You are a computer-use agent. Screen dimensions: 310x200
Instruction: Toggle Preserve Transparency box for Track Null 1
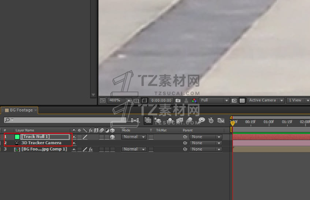coord(151,137)
